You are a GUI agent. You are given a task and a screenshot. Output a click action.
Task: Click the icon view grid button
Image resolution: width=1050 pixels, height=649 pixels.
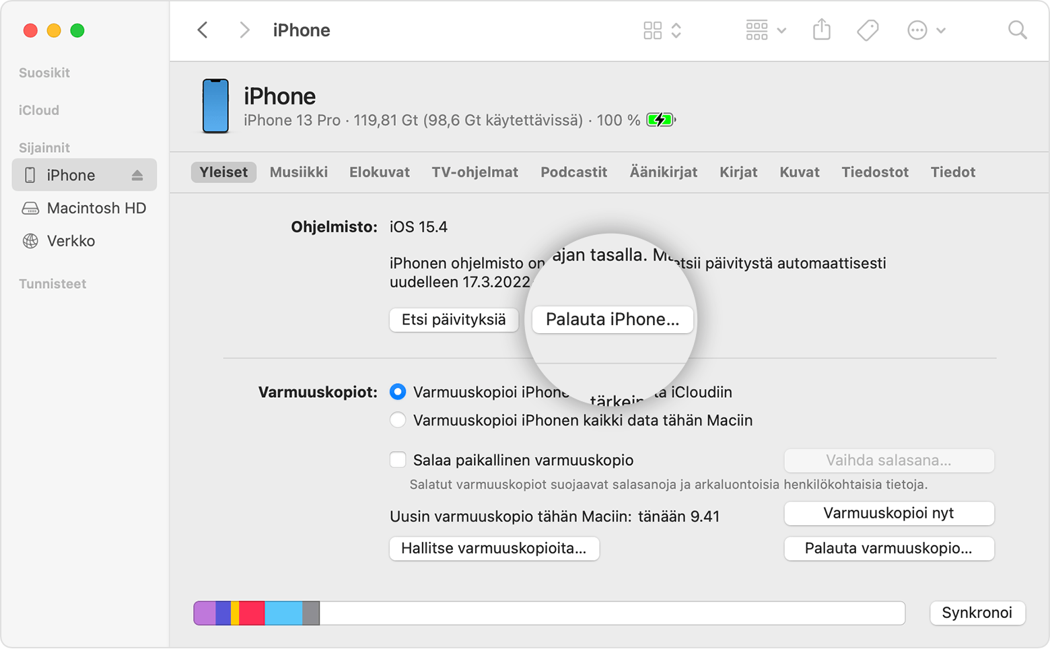pyautogui.click(x=652, y=30)
